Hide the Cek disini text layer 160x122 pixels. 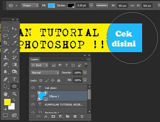coord(33,88)
